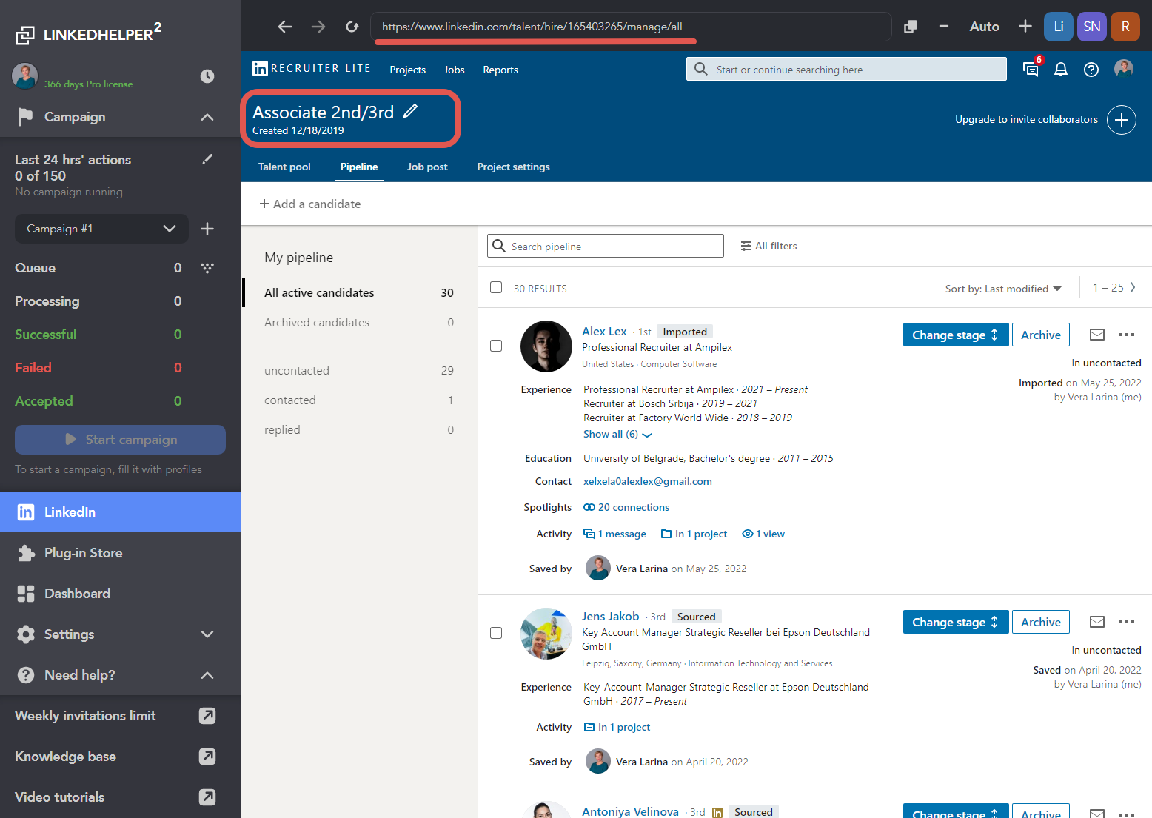Switch to the Talent pool tab
This screenshot has height=818, width=1152.
click(284, 167)
